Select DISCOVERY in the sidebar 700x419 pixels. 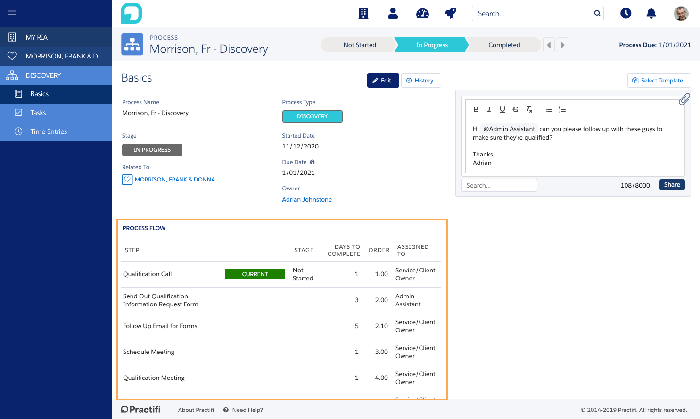[56, 75]
